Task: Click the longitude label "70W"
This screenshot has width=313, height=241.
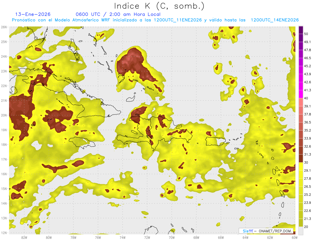Action: 172,238
